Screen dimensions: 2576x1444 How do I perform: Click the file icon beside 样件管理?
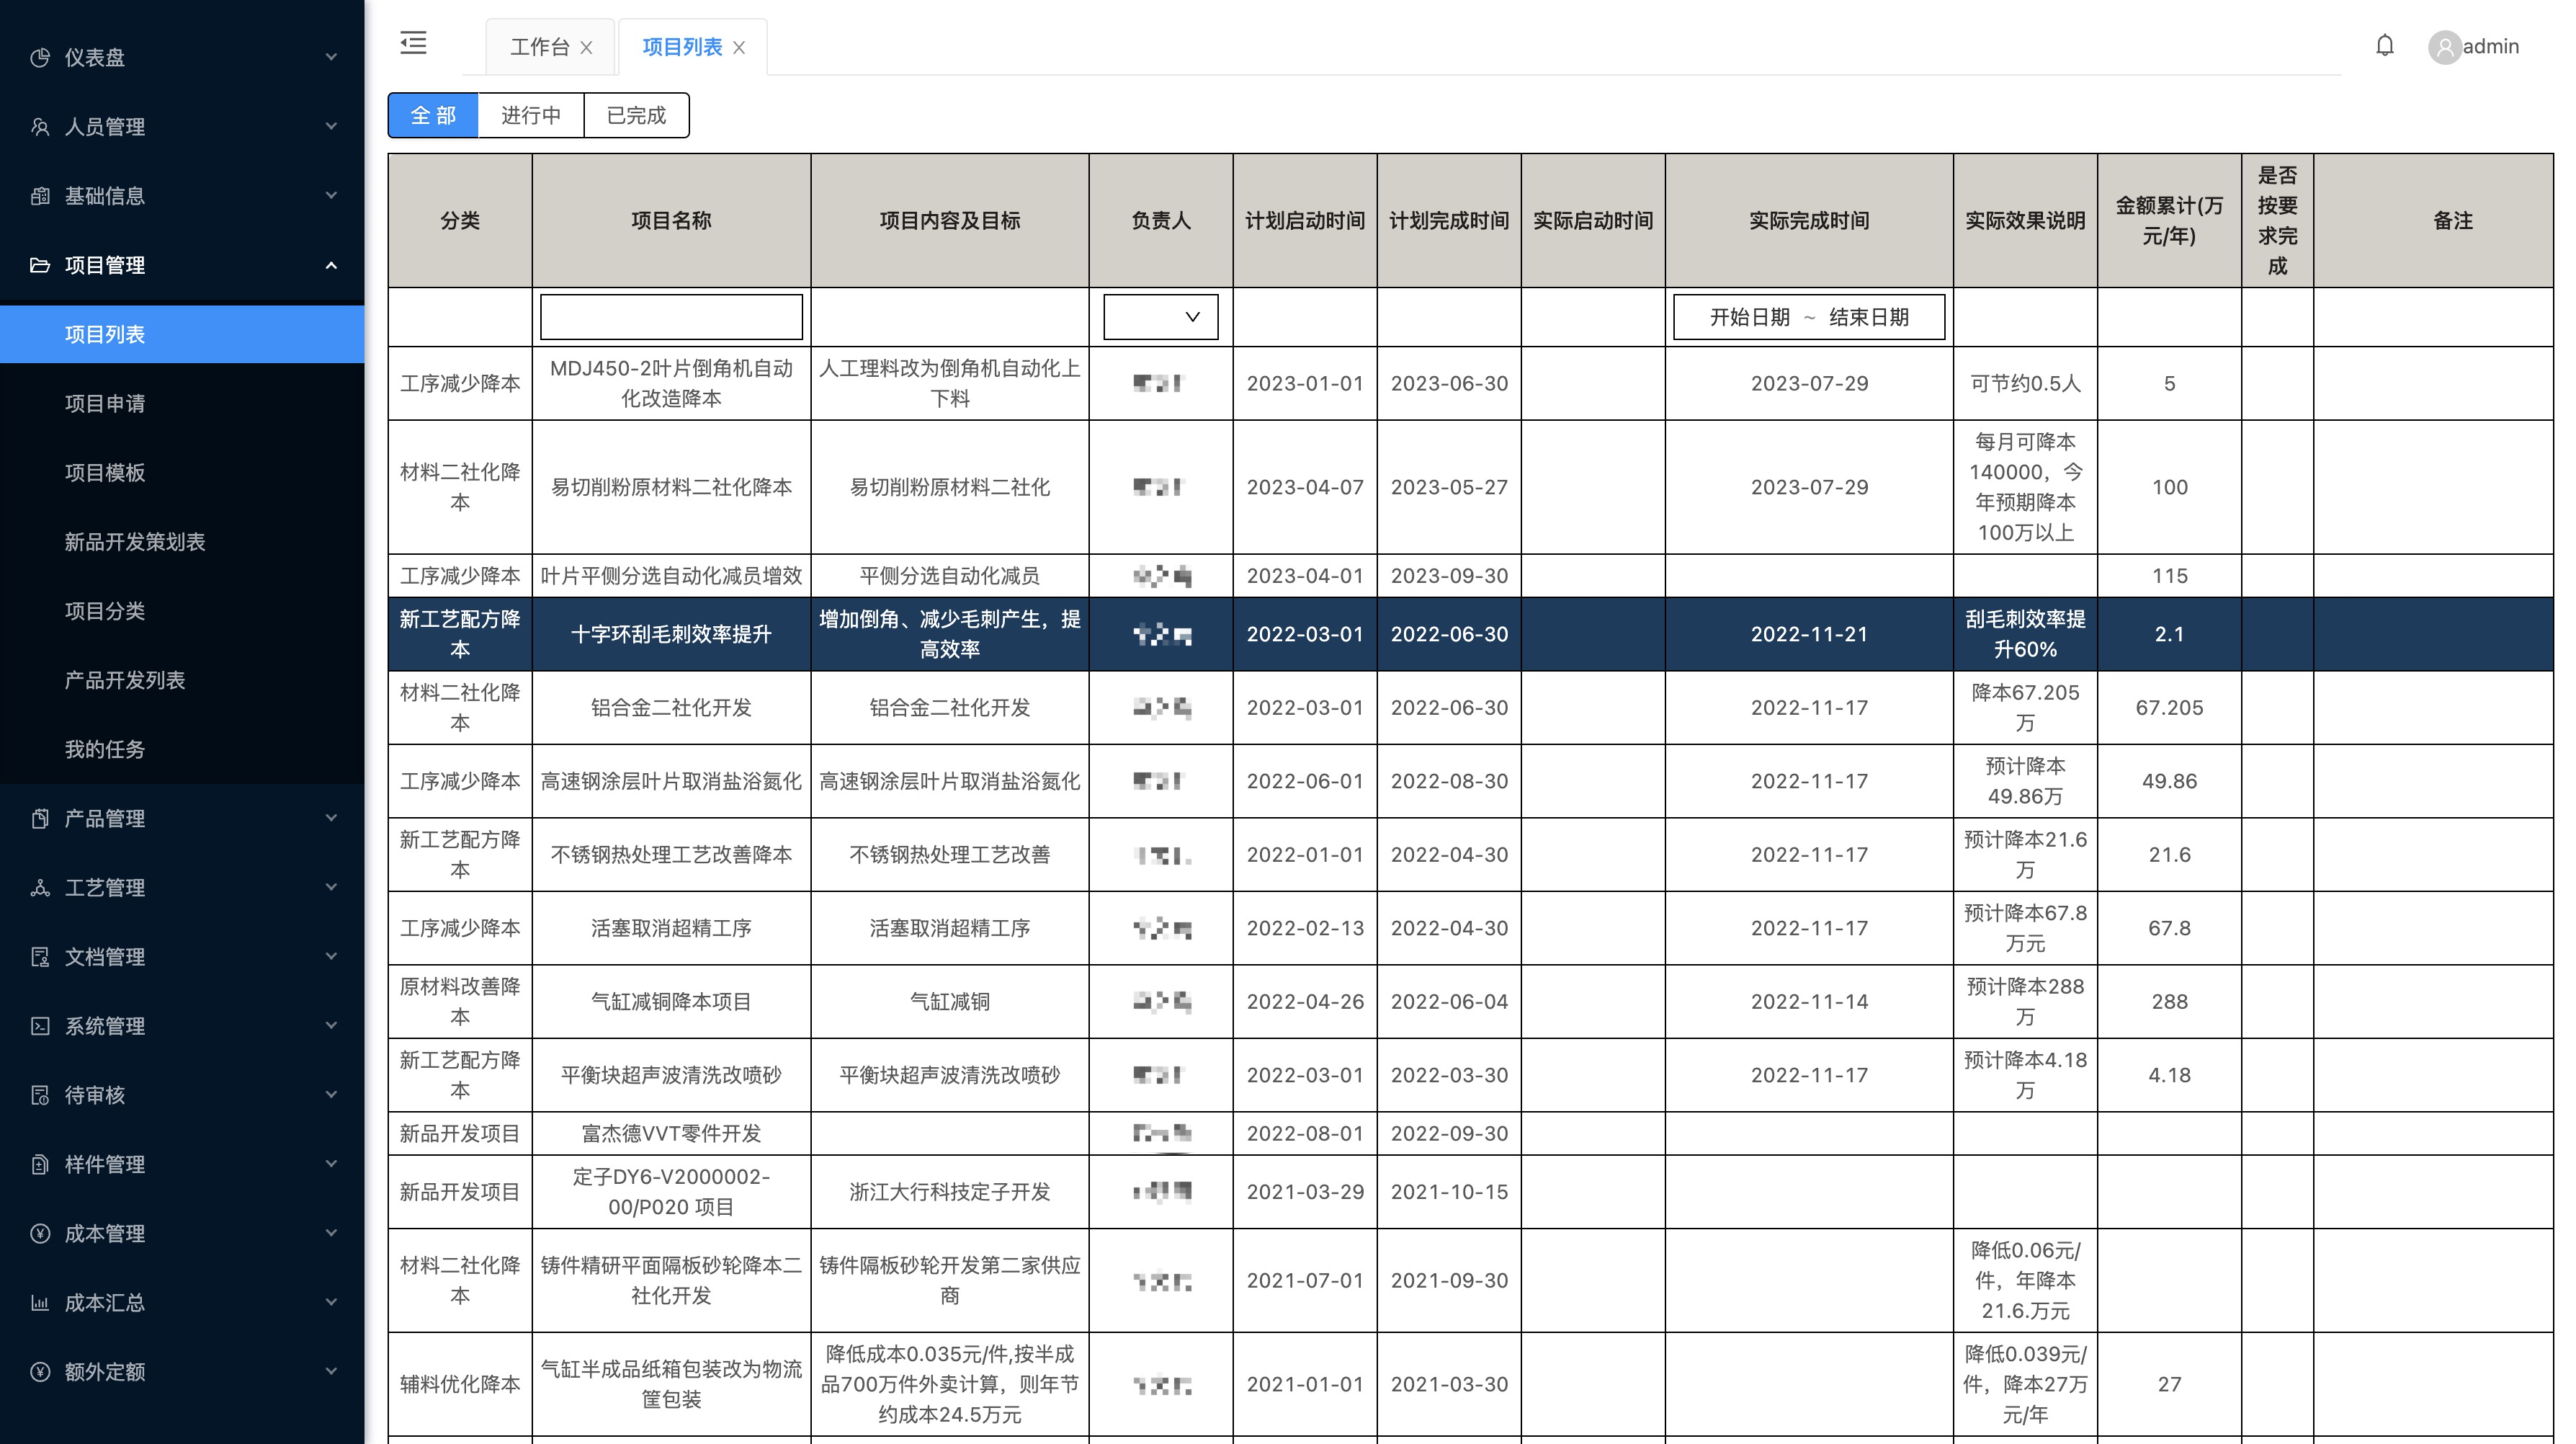point(40,1164)
